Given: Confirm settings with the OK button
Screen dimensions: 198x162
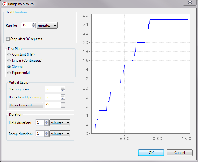Looking at the screenshot, I should point(151,152).
